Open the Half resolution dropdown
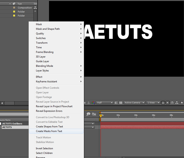Viewport: 184px width, 158px height. (x=105, y=103)
